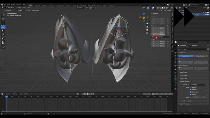
Task: Open the Render menu
Action: tap(13, 5)
